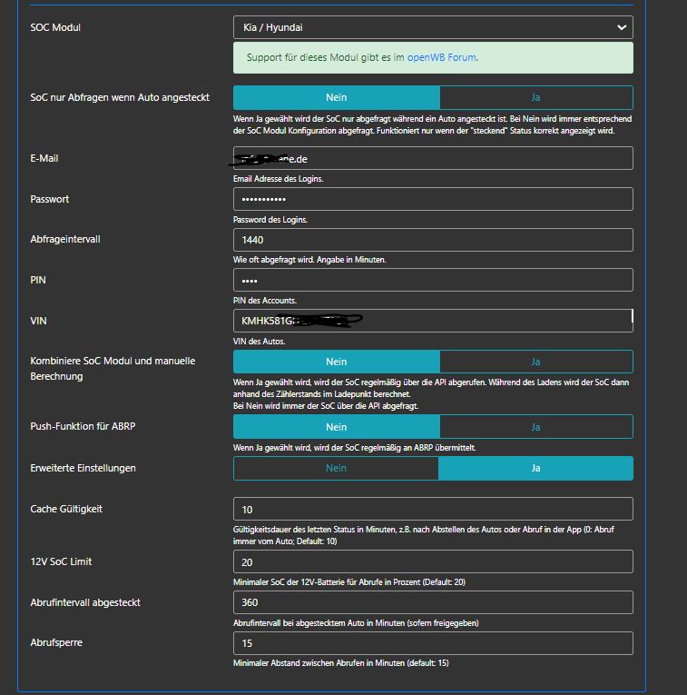Choose Nein for Kombiniere SoC Modul option
The width and height of the screenshot is (687, 695).
click(x=337, y=362)
